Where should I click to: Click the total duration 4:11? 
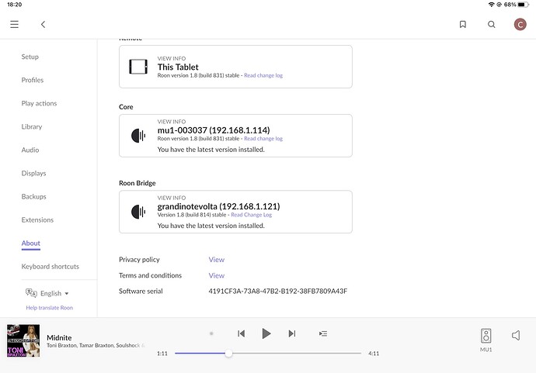pyautogui.click(x=374, y=354)
